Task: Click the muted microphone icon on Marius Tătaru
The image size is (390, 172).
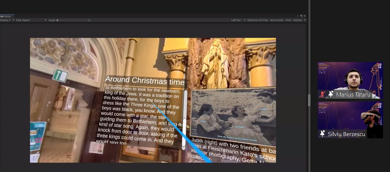Action: pyautogui.click(x=322, y=94)
